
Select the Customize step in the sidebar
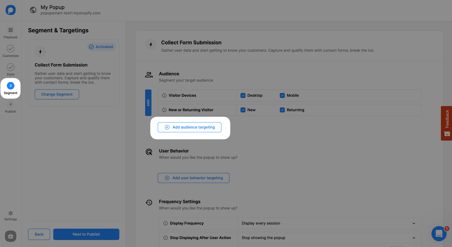coord(10,51)
